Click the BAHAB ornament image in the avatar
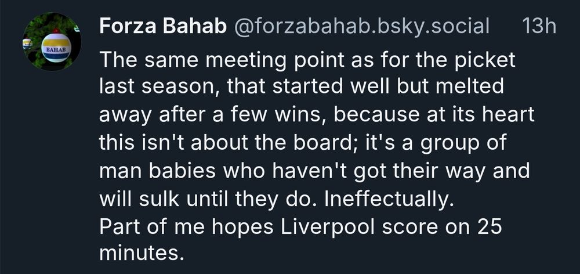580x274 pixels. [56, 49]
